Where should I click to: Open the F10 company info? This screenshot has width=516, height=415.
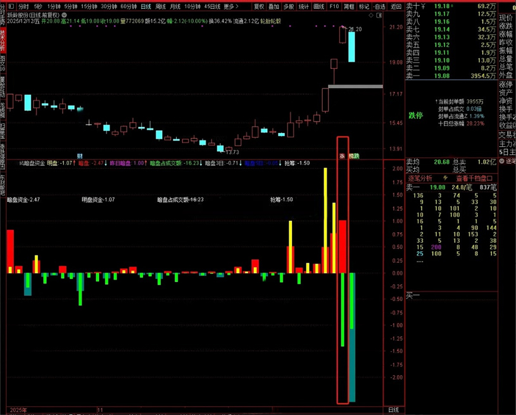pyautogui.click(x=334, y=6)
